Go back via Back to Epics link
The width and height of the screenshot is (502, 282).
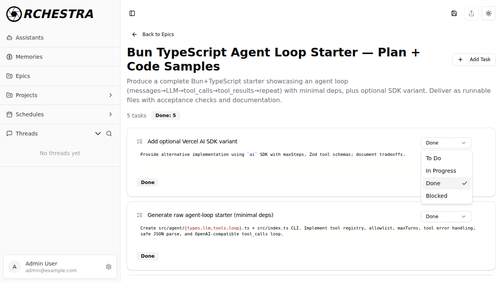point(153,34)
